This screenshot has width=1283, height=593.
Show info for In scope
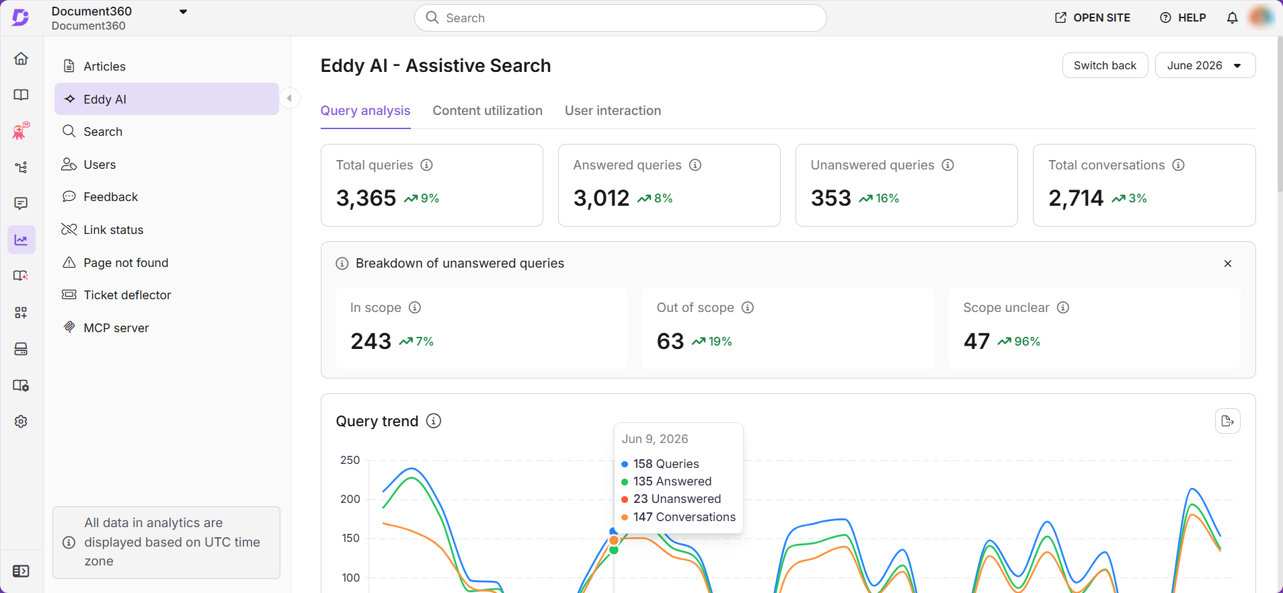[415, 307]
